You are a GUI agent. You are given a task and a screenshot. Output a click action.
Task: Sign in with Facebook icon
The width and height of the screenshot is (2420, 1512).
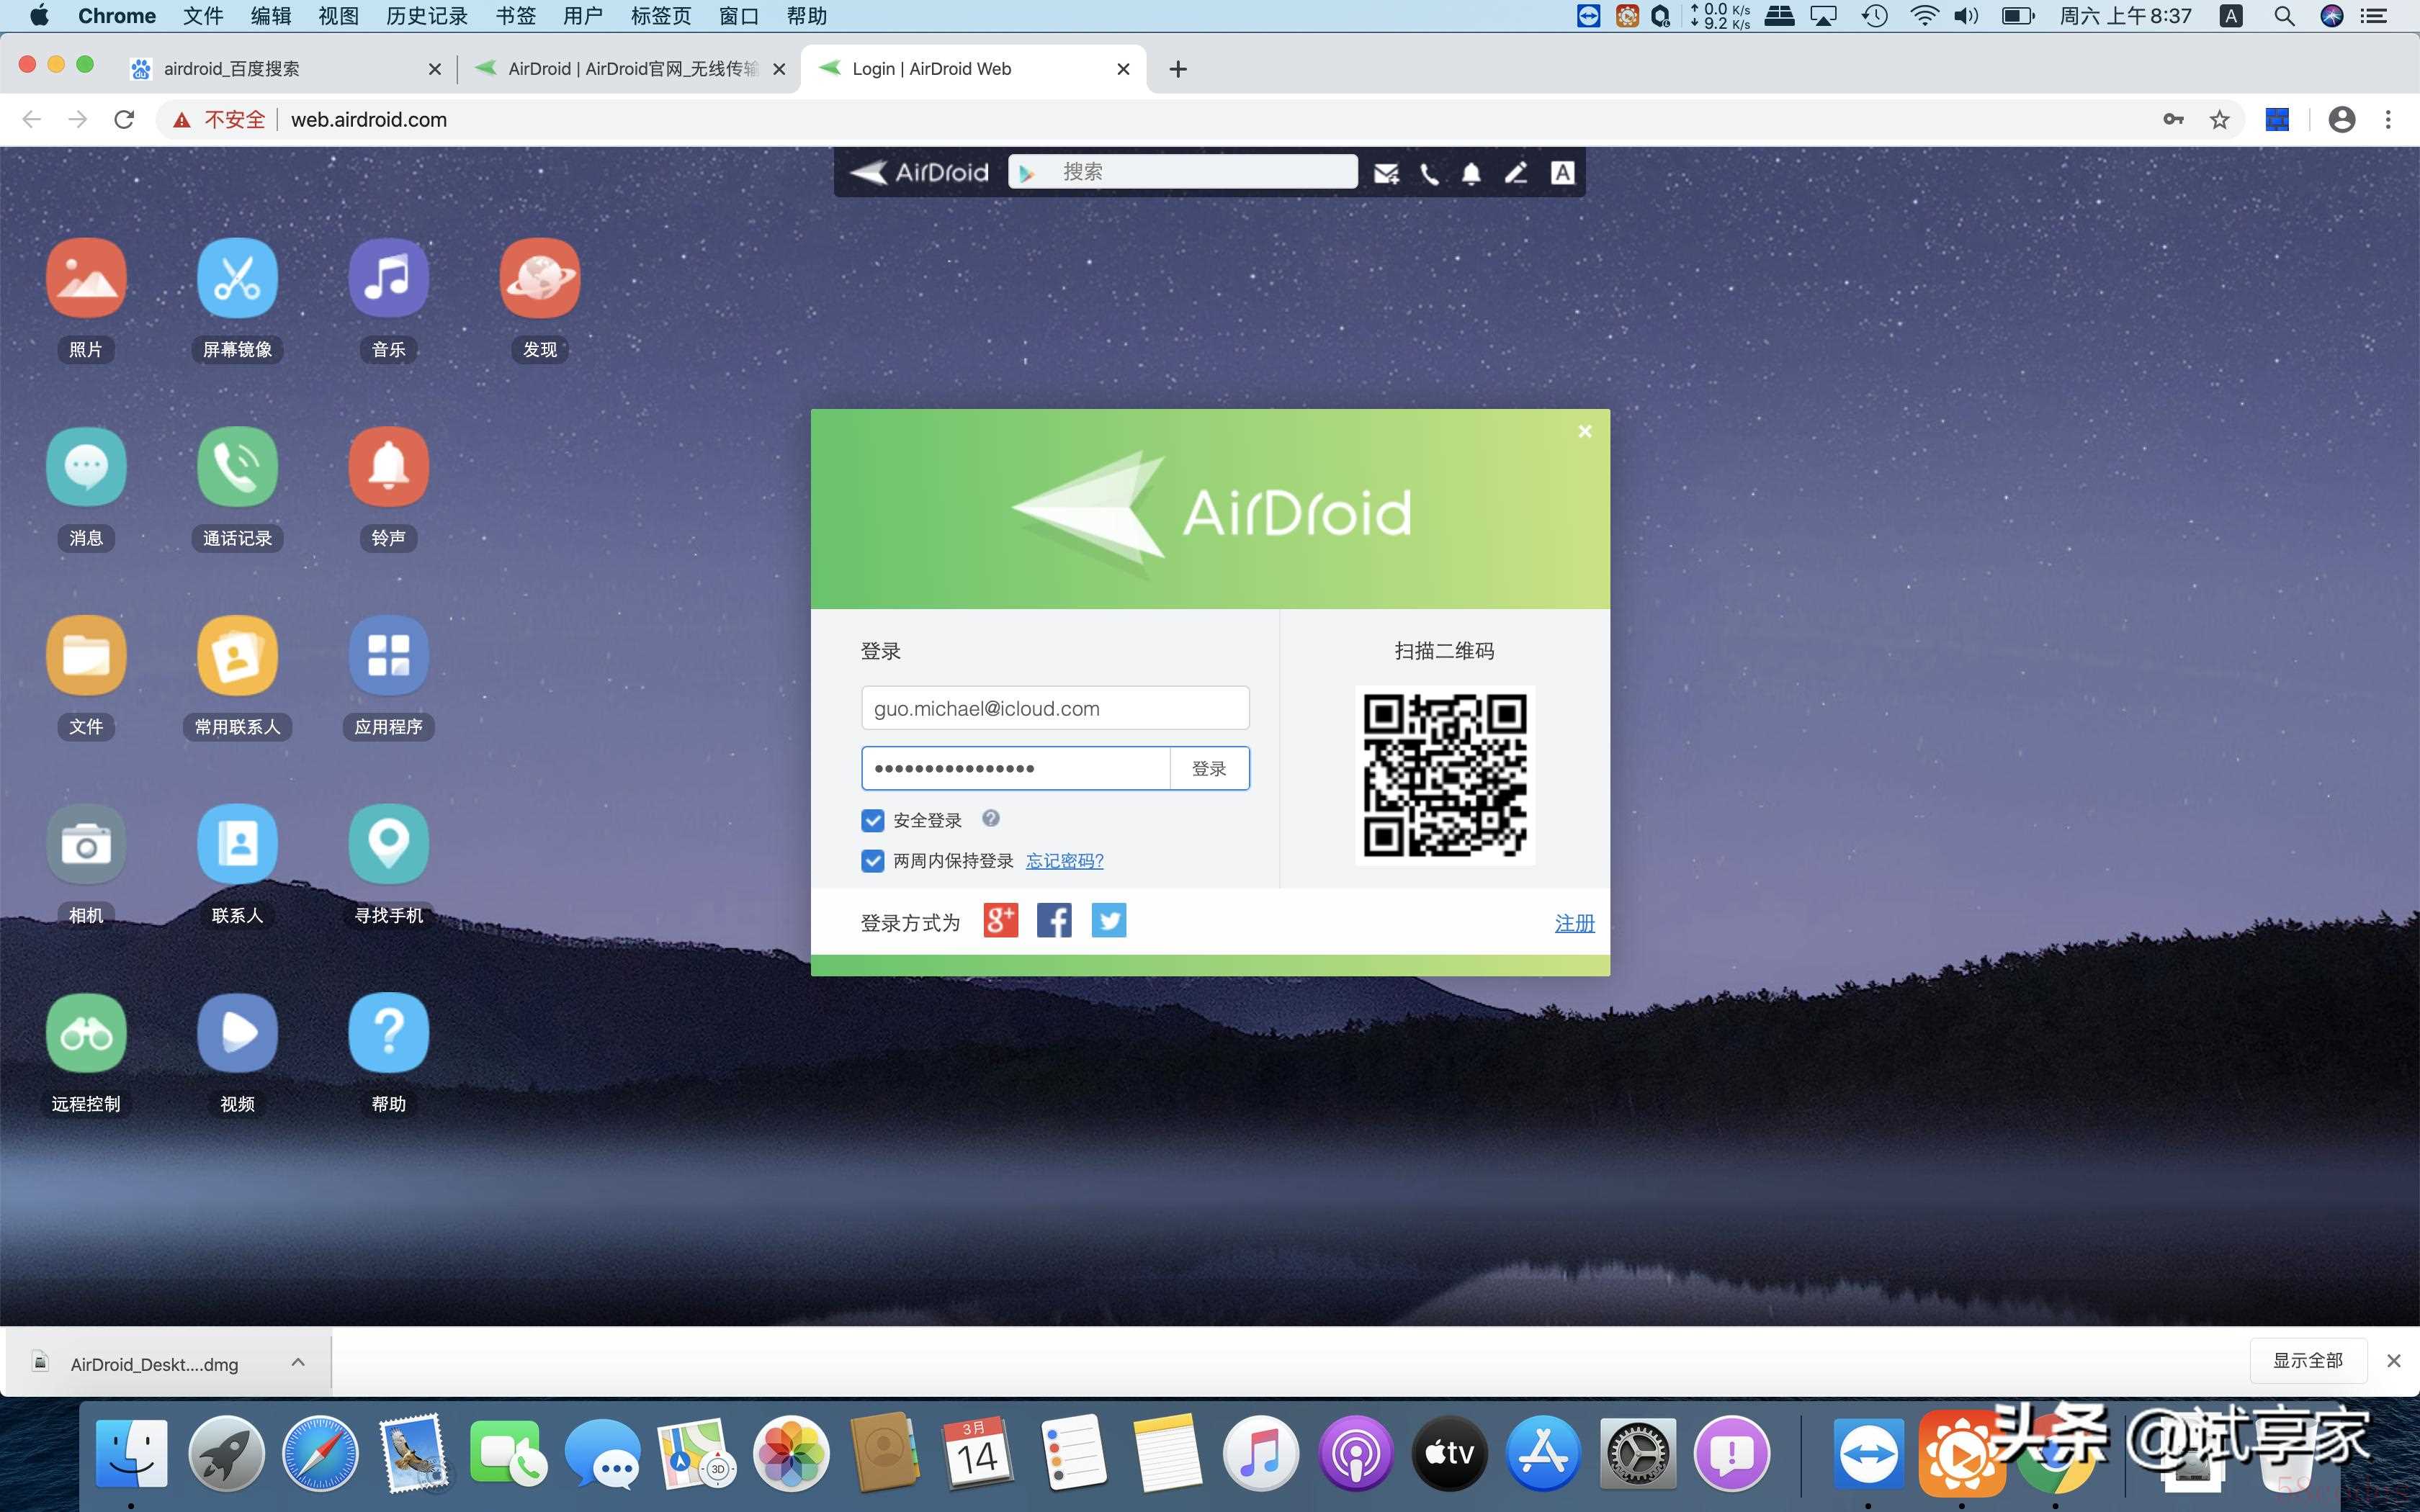1054,920
